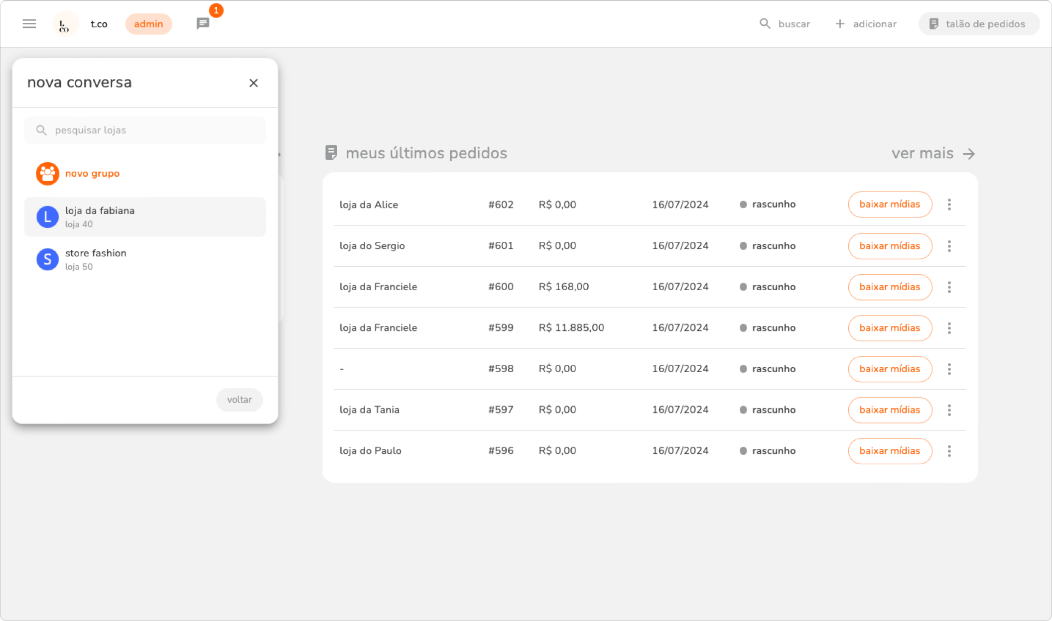The image size is (1052, 621).
Task: Open the chat messages icon
Action: coord(203,23)
